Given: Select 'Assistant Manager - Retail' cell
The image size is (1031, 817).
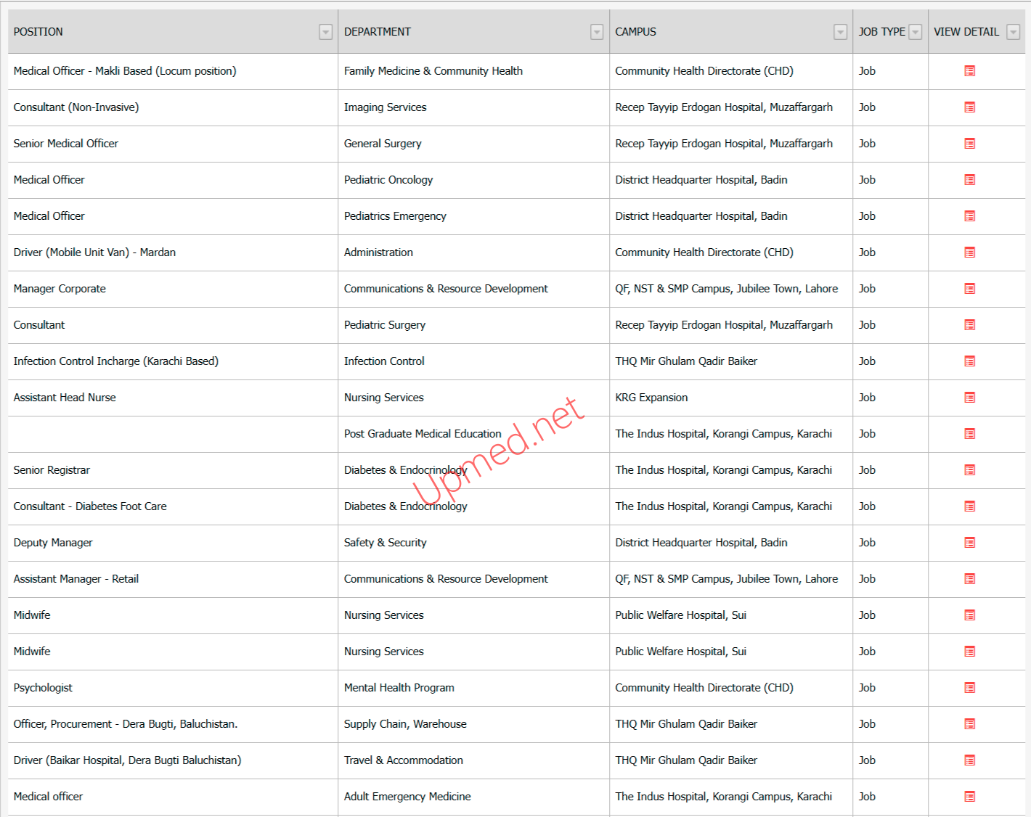Looking at the screenshot, I should 173,579.
